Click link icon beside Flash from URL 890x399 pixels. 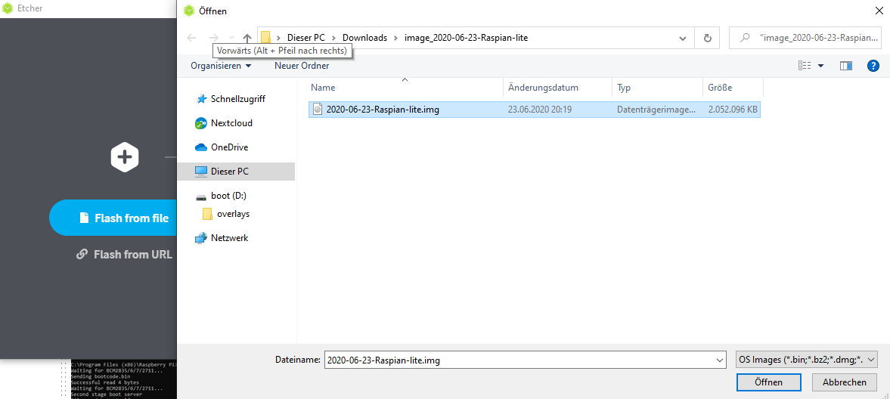pos(82,254)
